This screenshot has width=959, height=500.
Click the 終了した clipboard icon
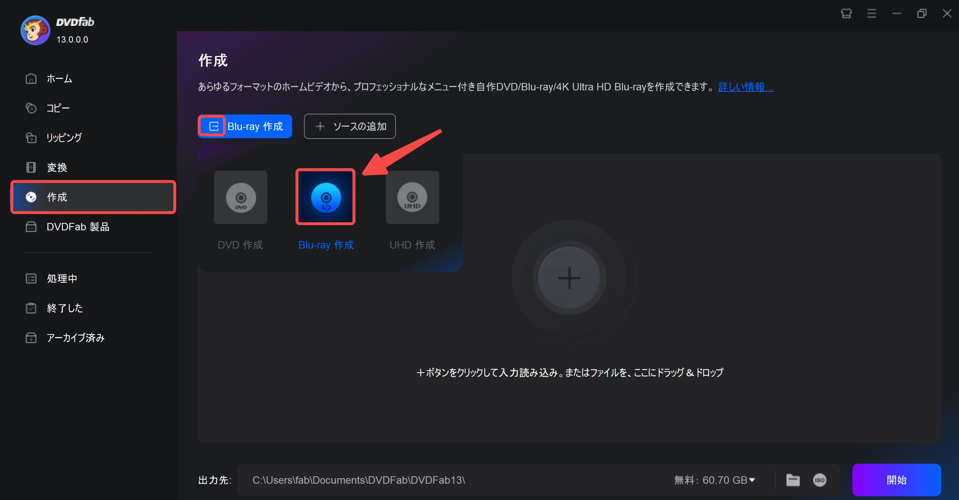(x=31, y=308)
